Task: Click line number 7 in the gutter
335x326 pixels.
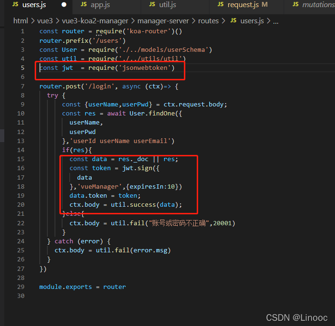Action: [x=23, y=86]
